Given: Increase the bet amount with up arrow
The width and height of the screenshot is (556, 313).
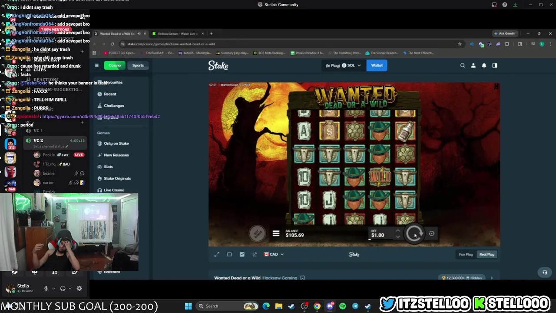Looking at the screenshot, I should [397, 231].
